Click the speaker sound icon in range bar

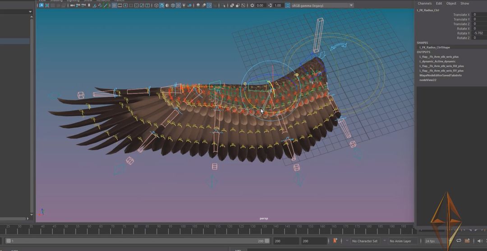point(480,241)
